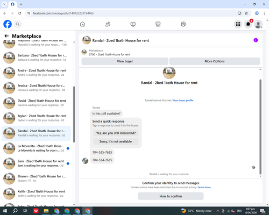This screenshot has height=215, width=269.
Task: Click the message 704-534-7635
Action: (x=102, y=160)
